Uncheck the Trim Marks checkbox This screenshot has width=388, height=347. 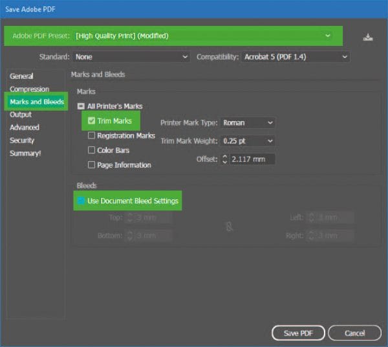(x=91, y=121)
